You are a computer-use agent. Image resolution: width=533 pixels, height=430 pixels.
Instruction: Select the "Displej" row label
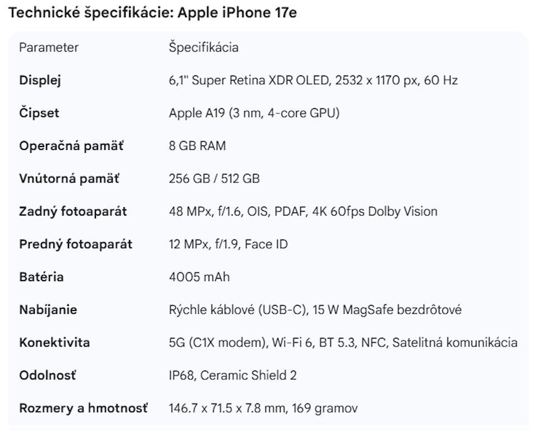[x=40, y=80]
